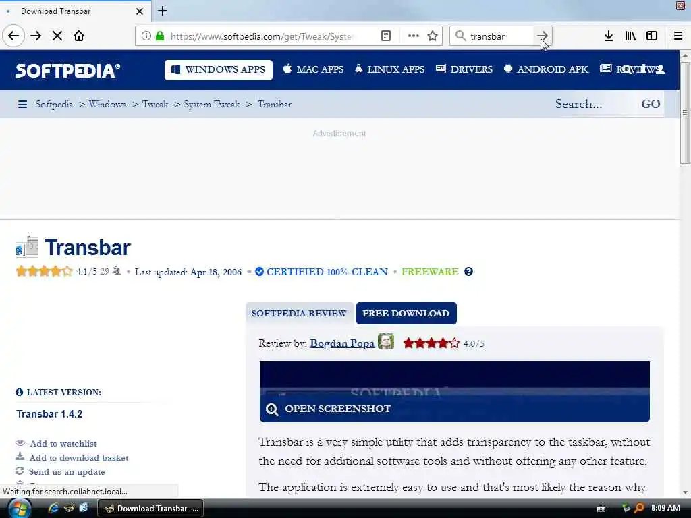Go to Softpedia logo home
Image resolution: width=691 pixels, height=518 pixels.
pyautogui.click(x=68, y=70)
